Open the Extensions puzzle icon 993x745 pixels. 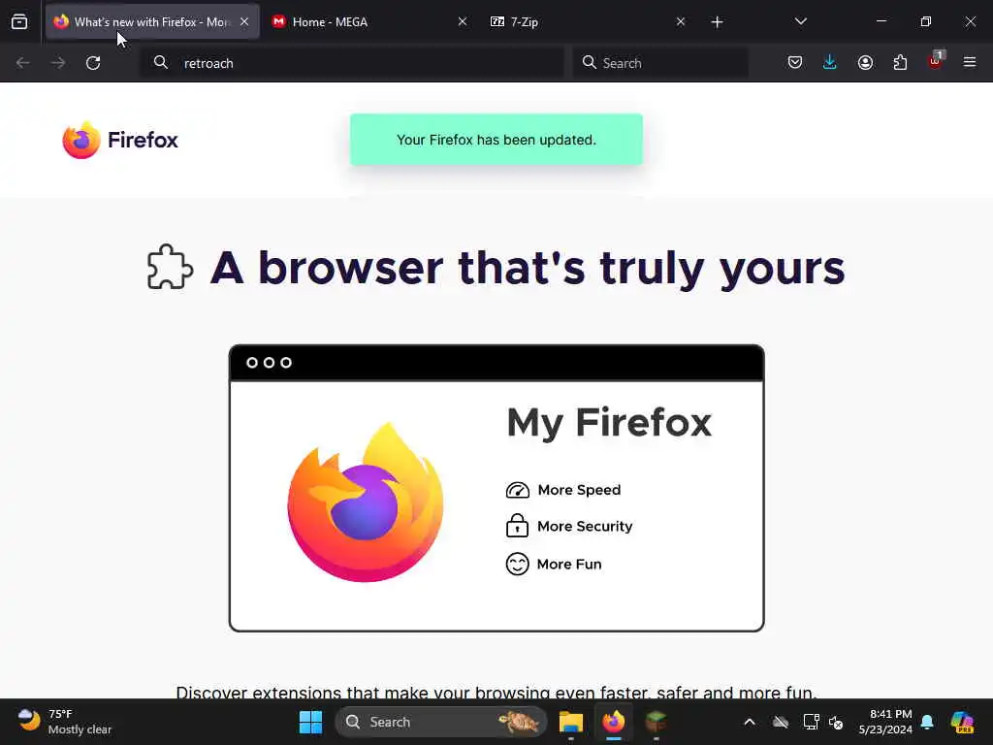click(900, 62)
